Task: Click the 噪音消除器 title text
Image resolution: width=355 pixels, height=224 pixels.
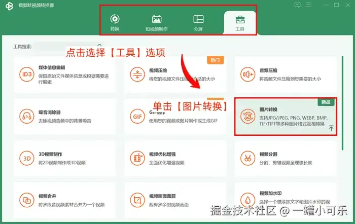Action: tap(50, 113)
